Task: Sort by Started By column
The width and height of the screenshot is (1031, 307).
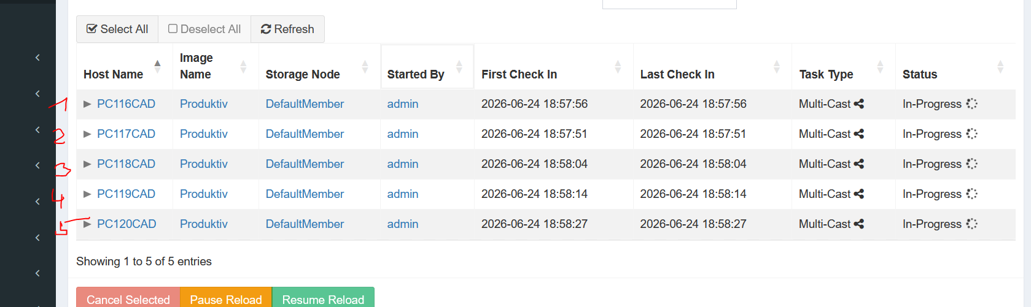Action: click(427, 66)
